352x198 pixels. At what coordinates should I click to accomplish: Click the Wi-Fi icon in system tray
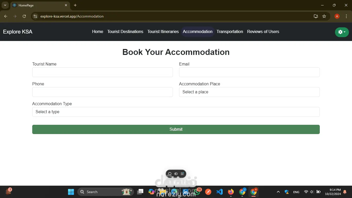[x=306, y=192]
